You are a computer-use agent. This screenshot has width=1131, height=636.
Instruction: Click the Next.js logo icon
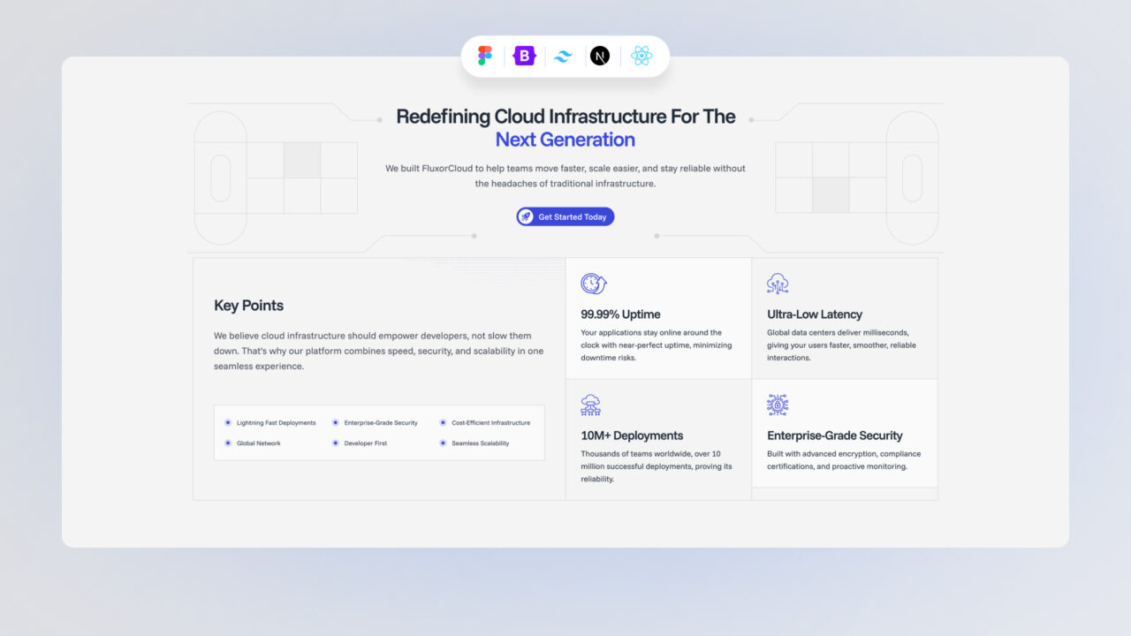(601, 56)
